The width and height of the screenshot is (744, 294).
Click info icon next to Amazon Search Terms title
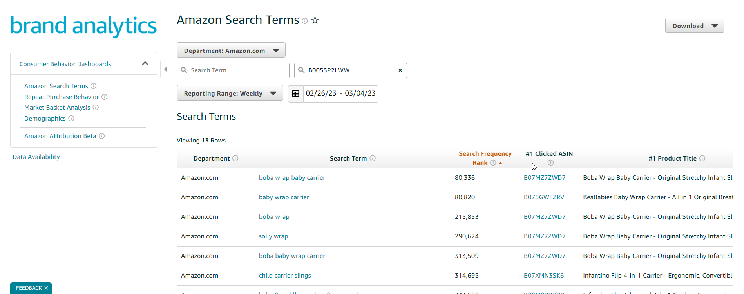coord(305,21)
